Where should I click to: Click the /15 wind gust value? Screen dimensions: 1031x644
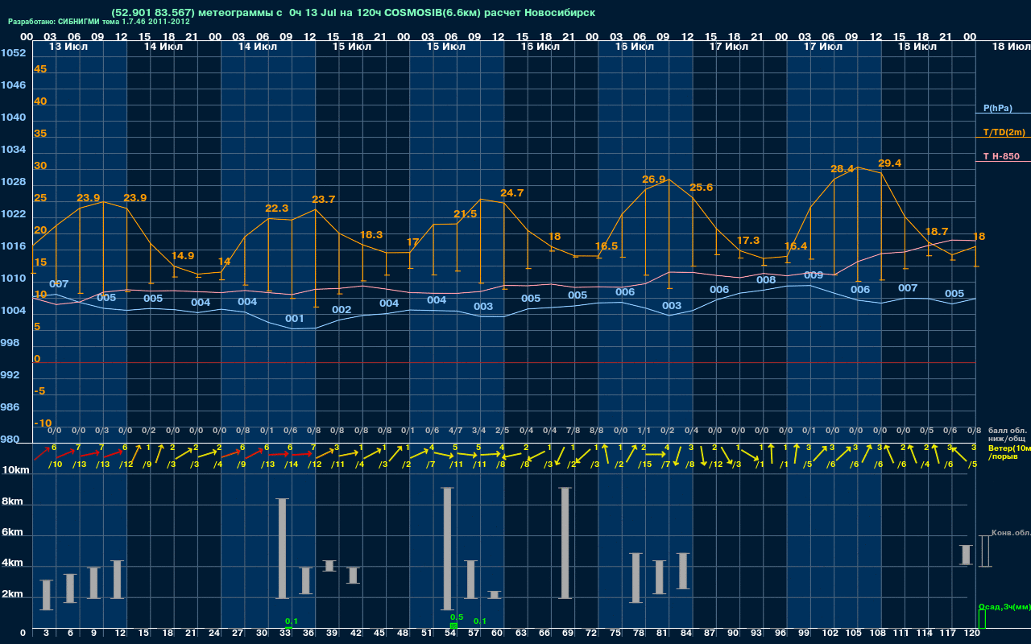(644, 464)
